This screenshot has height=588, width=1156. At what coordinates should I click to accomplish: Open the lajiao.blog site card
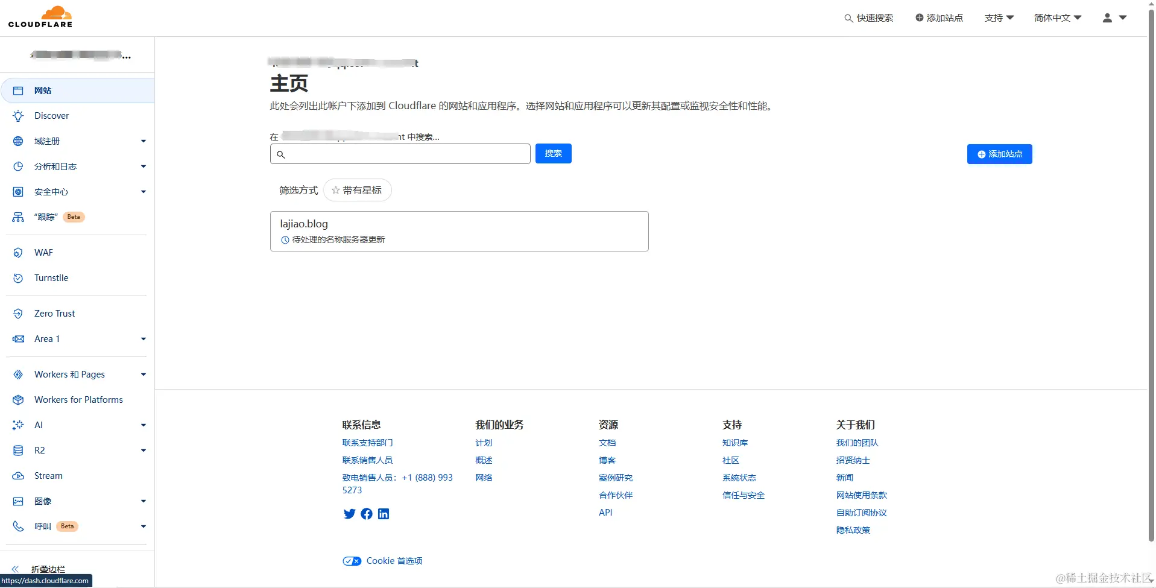[460, 231]
